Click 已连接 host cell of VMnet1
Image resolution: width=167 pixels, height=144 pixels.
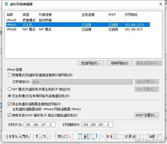pos(87,25)
